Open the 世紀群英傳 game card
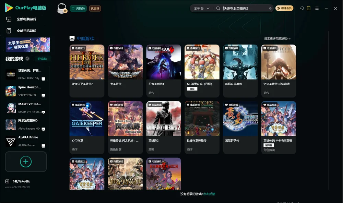This screenshot has width=343, height=203. click(x=125, y=174)
